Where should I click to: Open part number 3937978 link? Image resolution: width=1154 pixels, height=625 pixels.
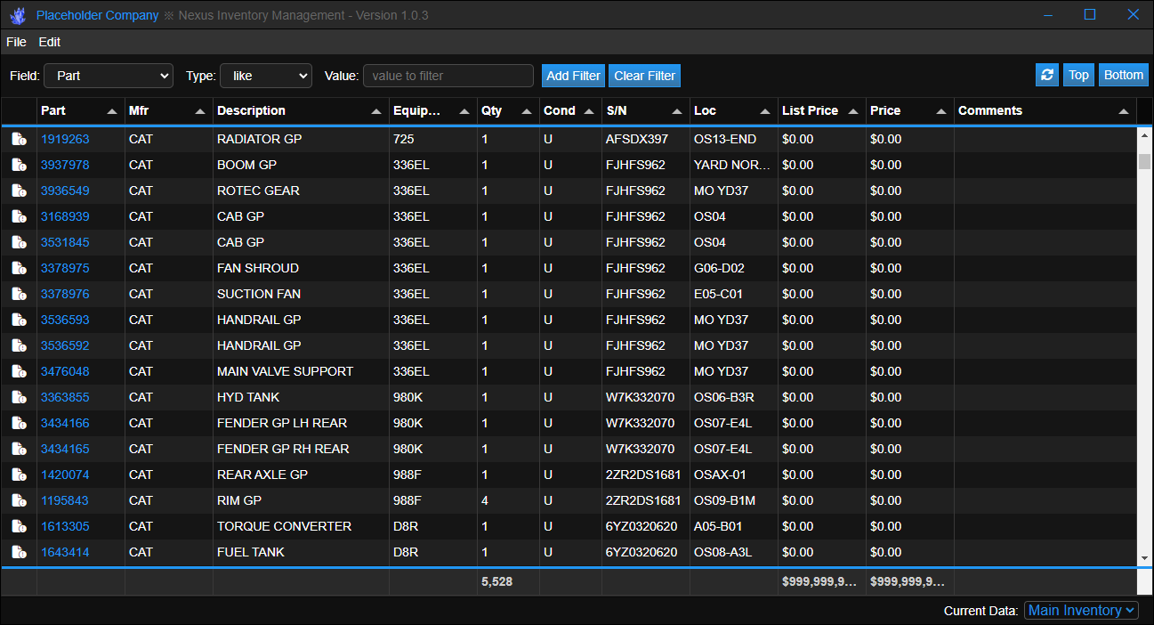[65, 166]
